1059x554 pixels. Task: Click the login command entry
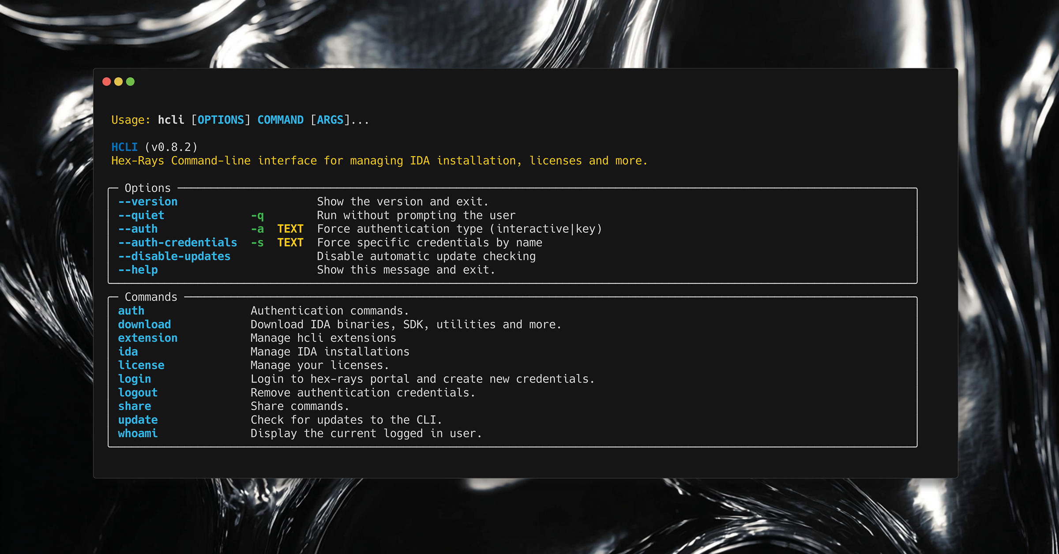(x=134, y=378)
